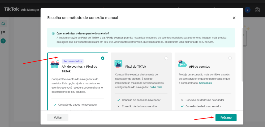
Task: Click 'Conexão de dados no servidor' in Pixel card
Action: (140, 106)
